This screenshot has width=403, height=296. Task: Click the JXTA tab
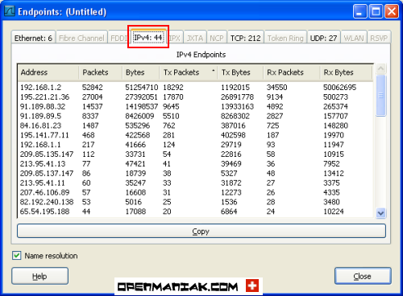195,38
